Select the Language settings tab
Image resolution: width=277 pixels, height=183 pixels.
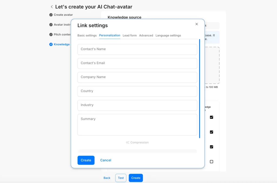click(x=168, y=35)
